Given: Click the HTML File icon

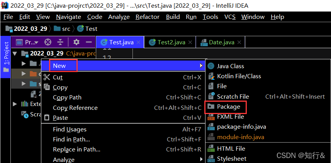Looking at the screenshot, I should (211, 149).
